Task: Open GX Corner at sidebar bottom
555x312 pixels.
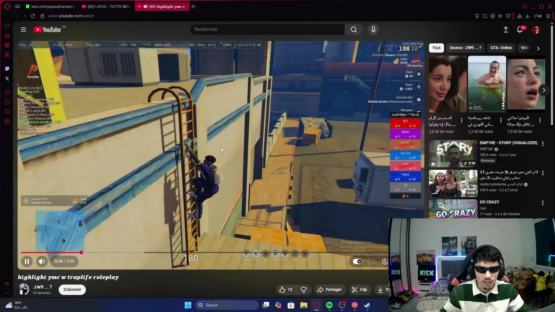Action: pos(7,283)
